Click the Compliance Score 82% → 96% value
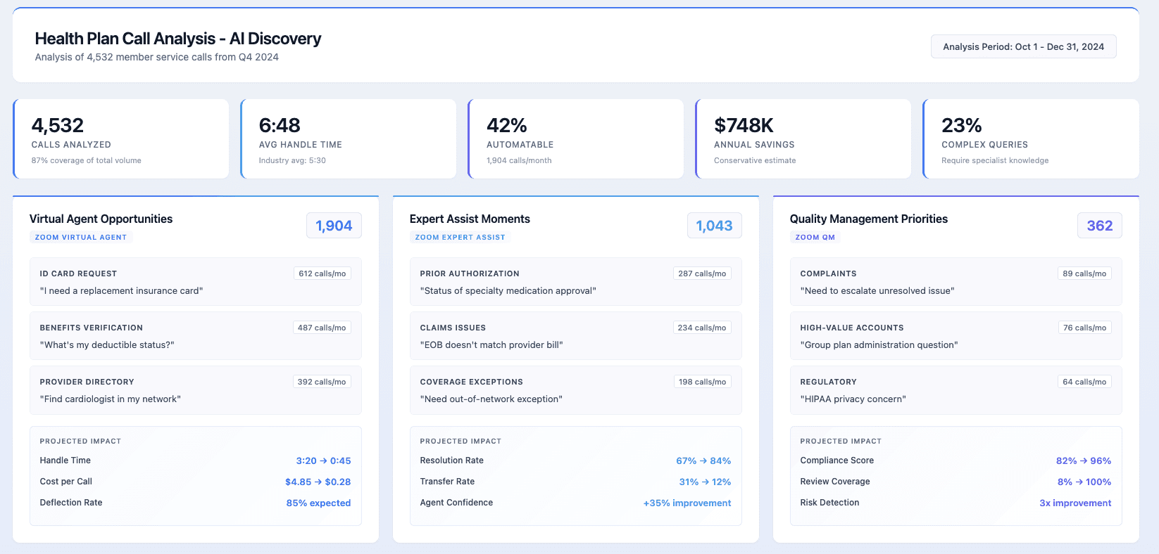 click(x=1084, y=460)
